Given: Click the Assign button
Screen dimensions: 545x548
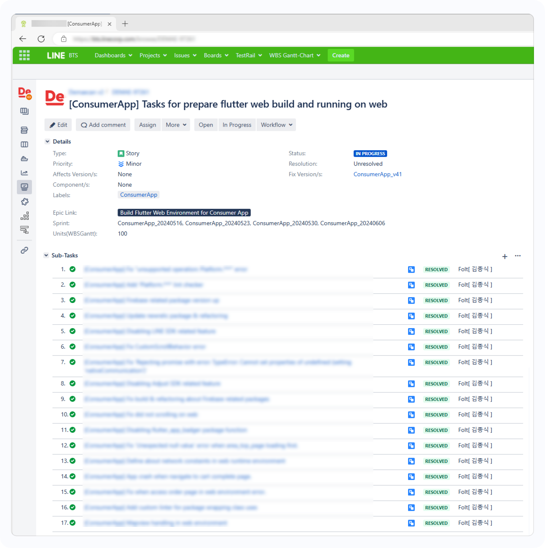Looking at the screenshot, I should (x=148, y=125).
